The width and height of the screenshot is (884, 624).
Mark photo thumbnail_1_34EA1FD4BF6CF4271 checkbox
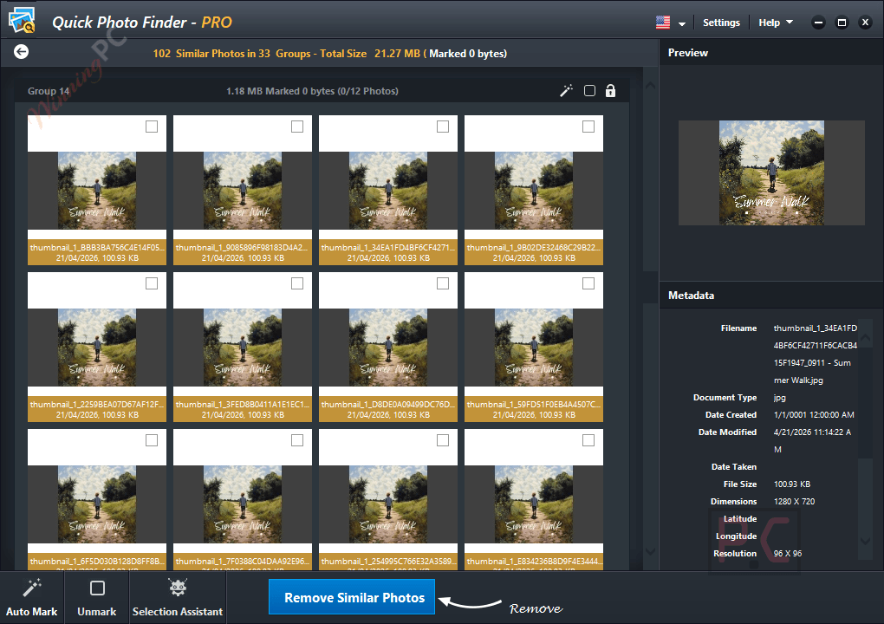pos(443,127)
